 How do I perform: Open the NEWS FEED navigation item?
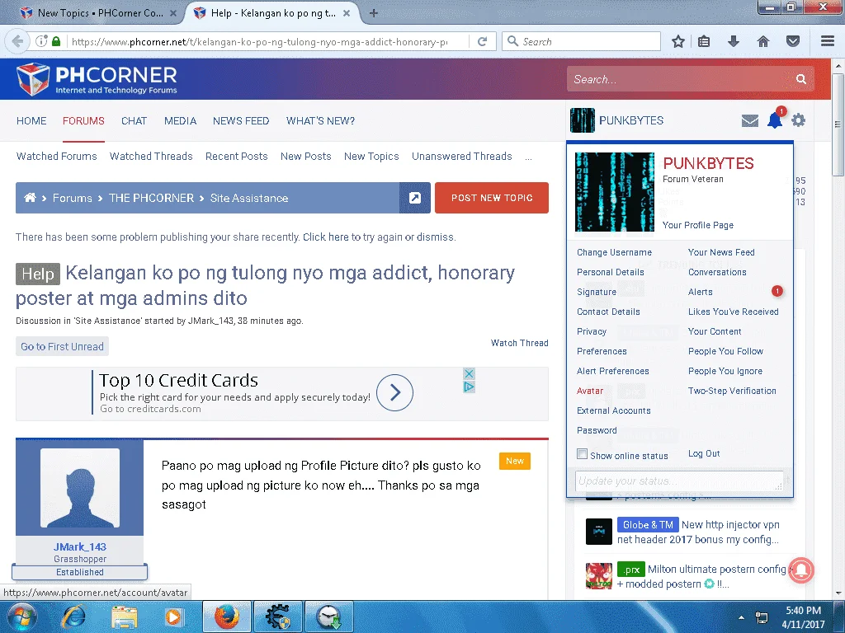click(x=241, y=120)
